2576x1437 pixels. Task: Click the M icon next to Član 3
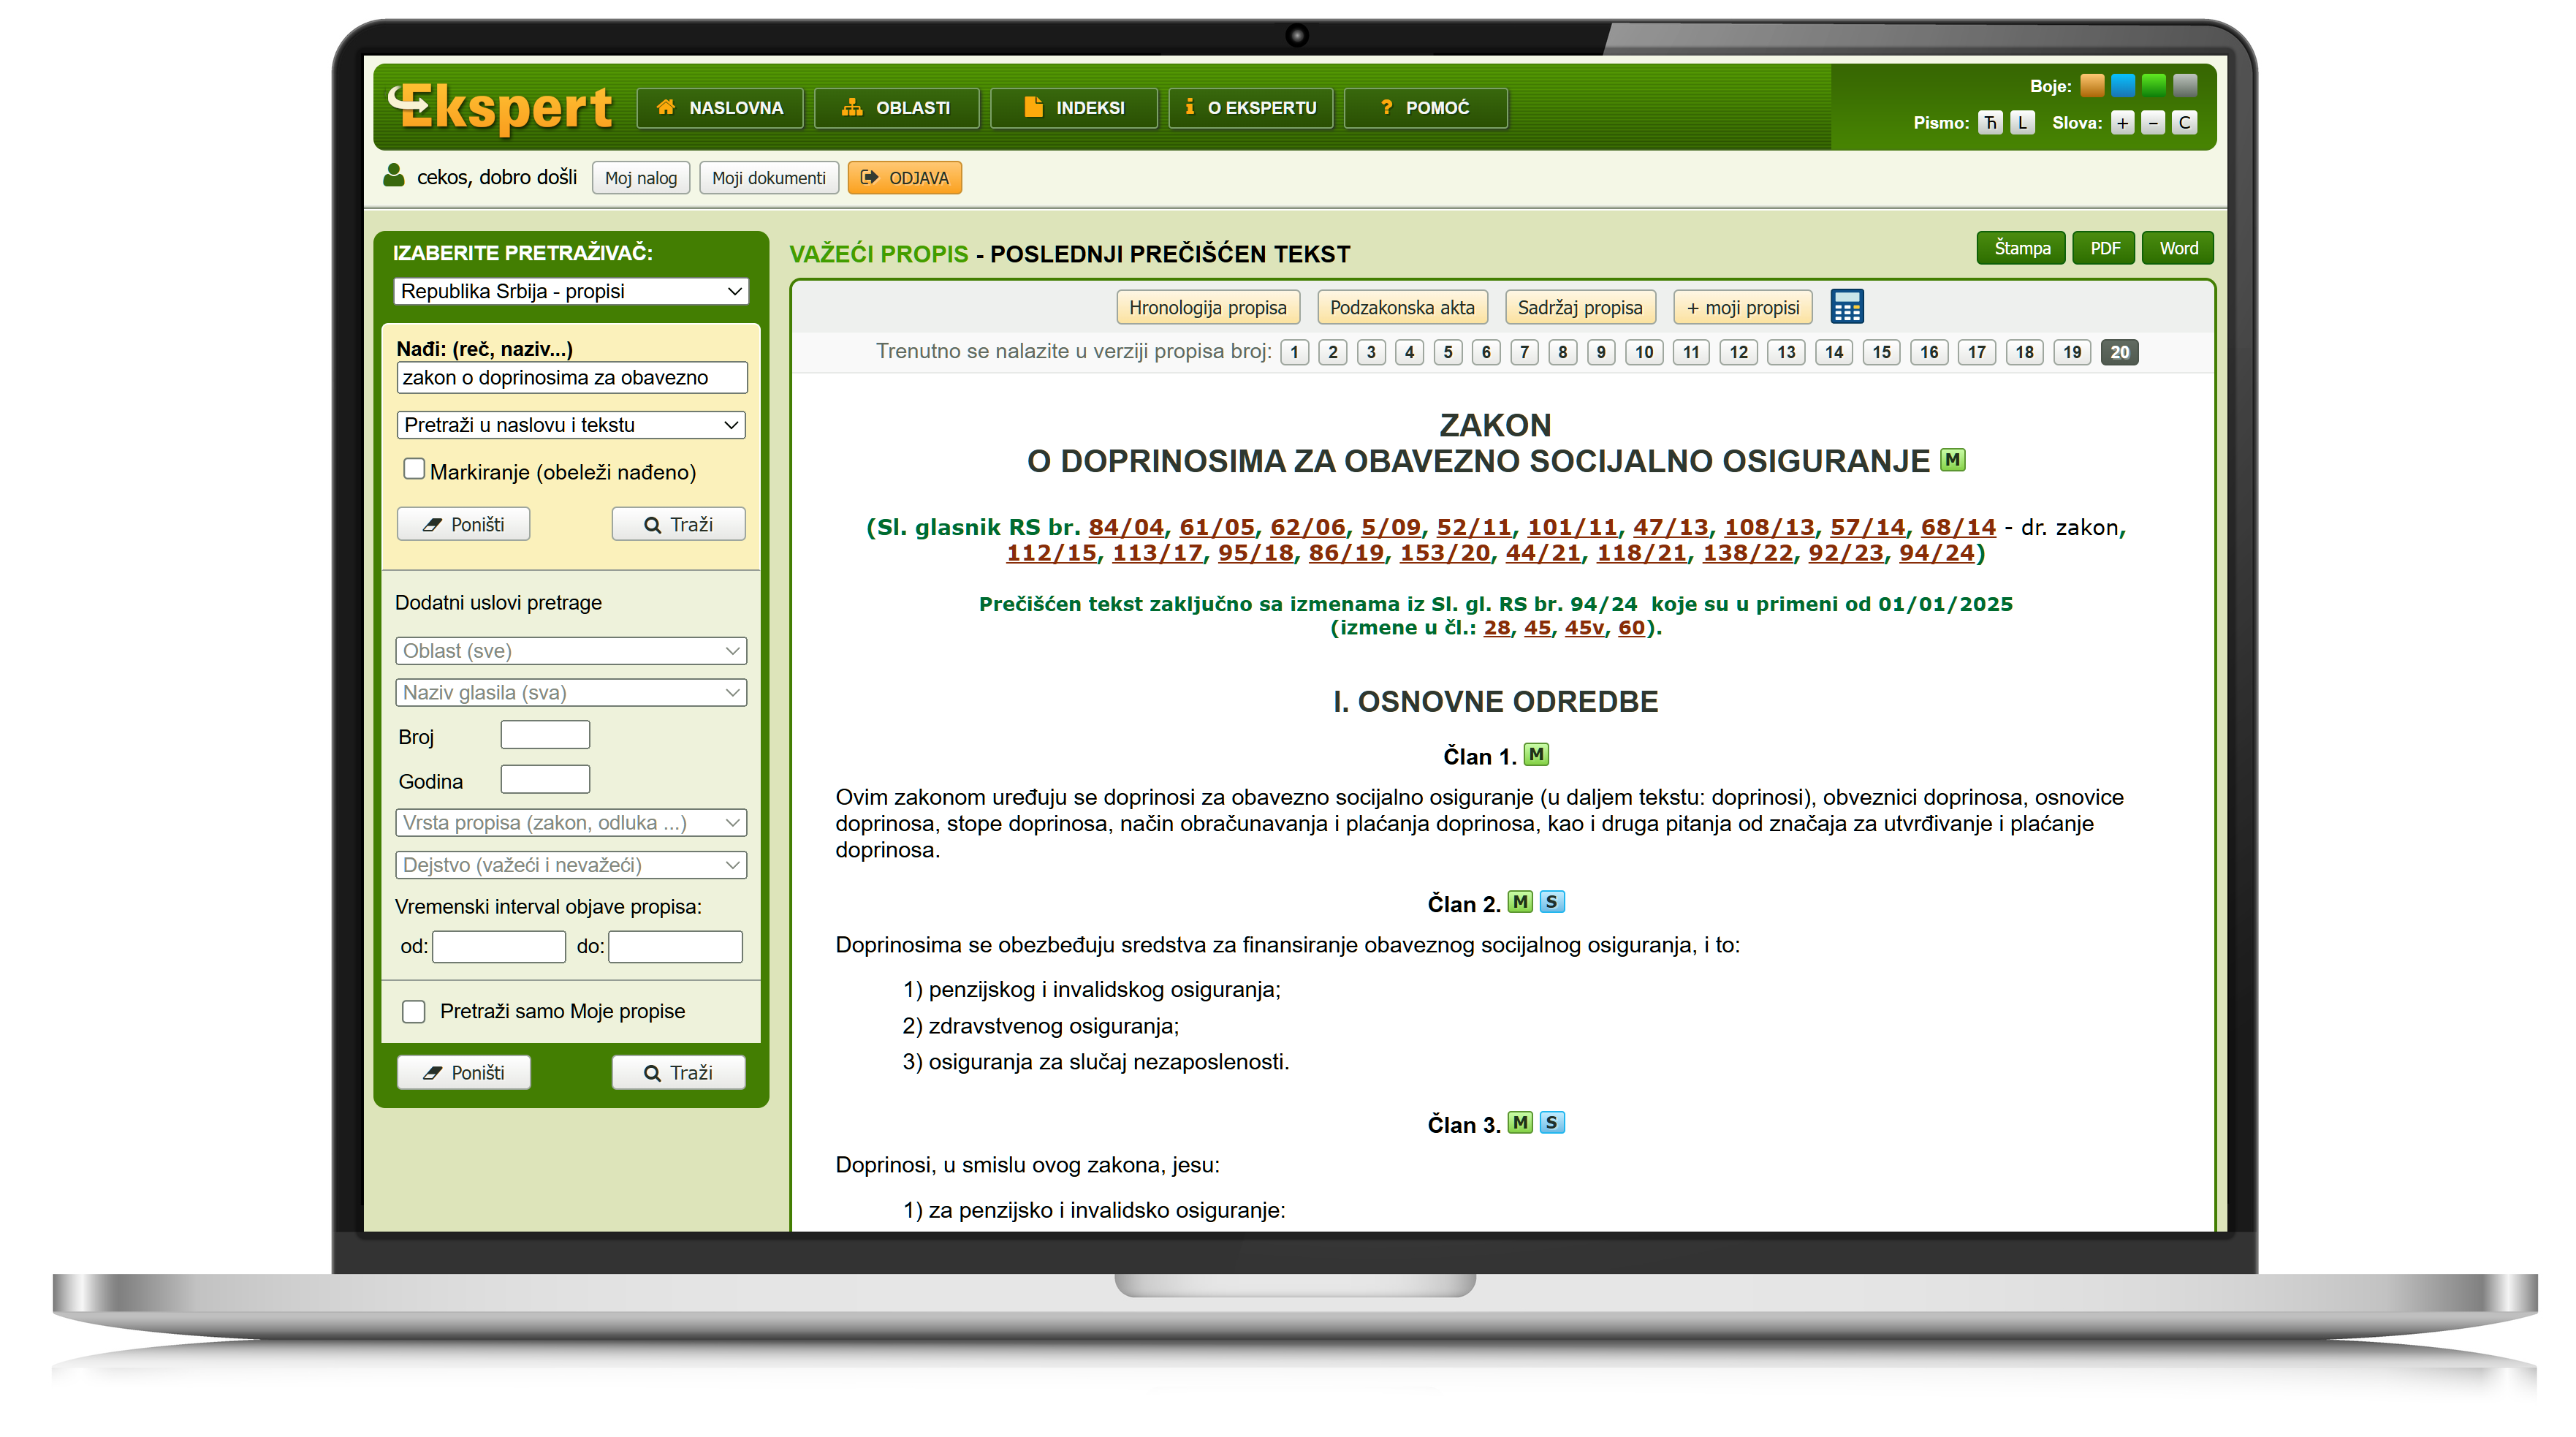1520,1123
